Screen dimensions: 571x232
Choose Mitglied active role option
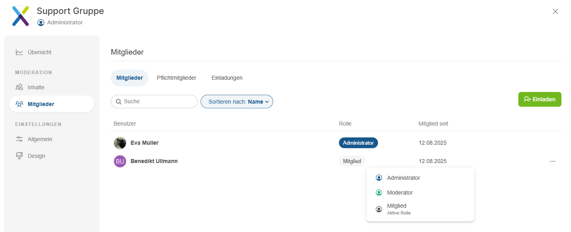coord(396,208)
